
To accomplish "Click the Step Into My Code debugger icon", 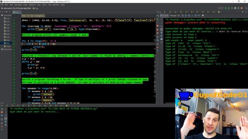I will click(189, 15).
